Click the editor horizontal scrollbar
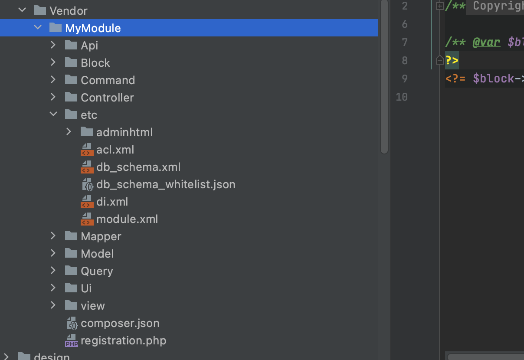Image resolution: width=524 pixels, height=360 pixels. click(486, 357)
